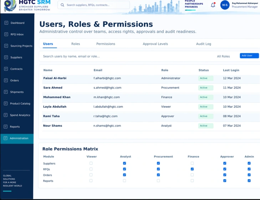Enable Orders permission for Finance
The height and width of the screenshot is (200, 260).
[192, 175]
